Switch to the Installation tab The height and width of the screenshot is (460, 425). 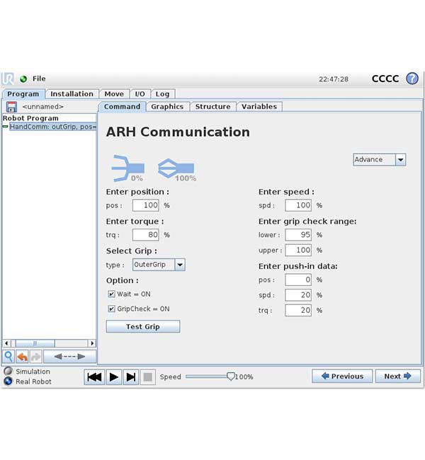point(72,94)
